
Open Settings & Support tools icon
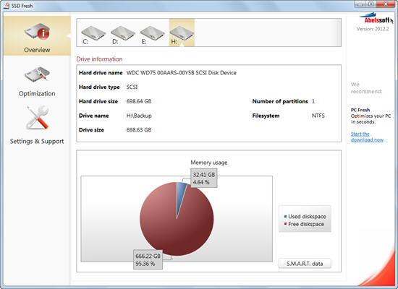click(x=38, y=118)
